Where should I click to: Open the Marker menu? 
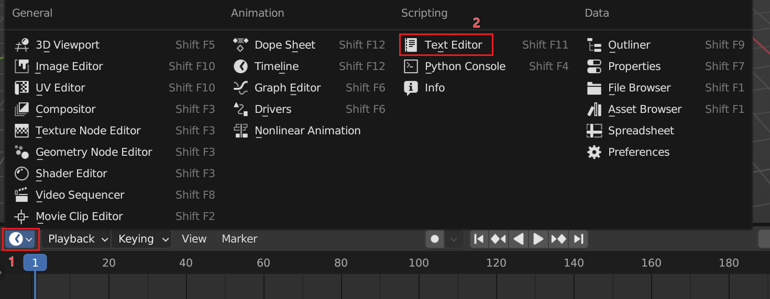[239, 239]
